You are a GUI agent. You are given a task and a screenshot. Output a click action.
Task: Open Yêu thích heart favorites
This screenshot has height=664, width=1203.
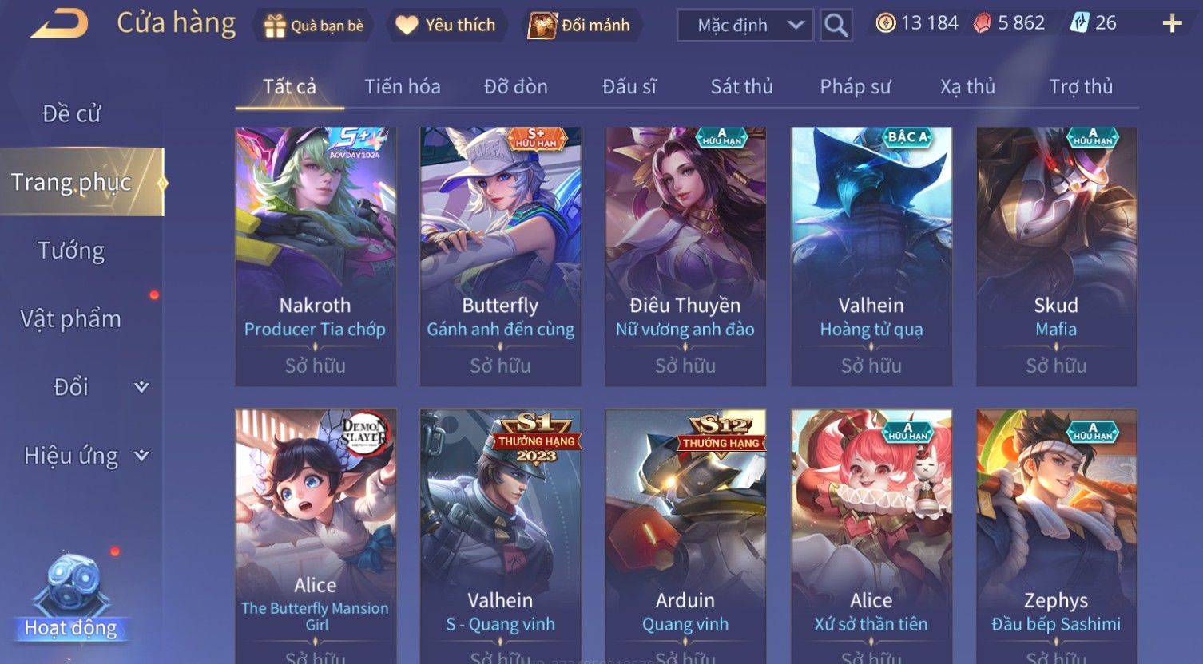[446, 26]
